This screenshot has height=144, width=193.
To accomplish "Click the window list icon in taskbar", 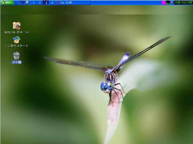I will click(x=22, y=3).
